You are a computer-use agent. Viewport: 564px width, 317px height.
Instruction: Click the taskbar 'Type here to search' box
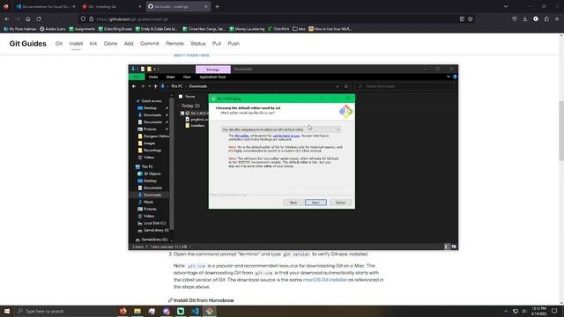[x=64, y=311]
